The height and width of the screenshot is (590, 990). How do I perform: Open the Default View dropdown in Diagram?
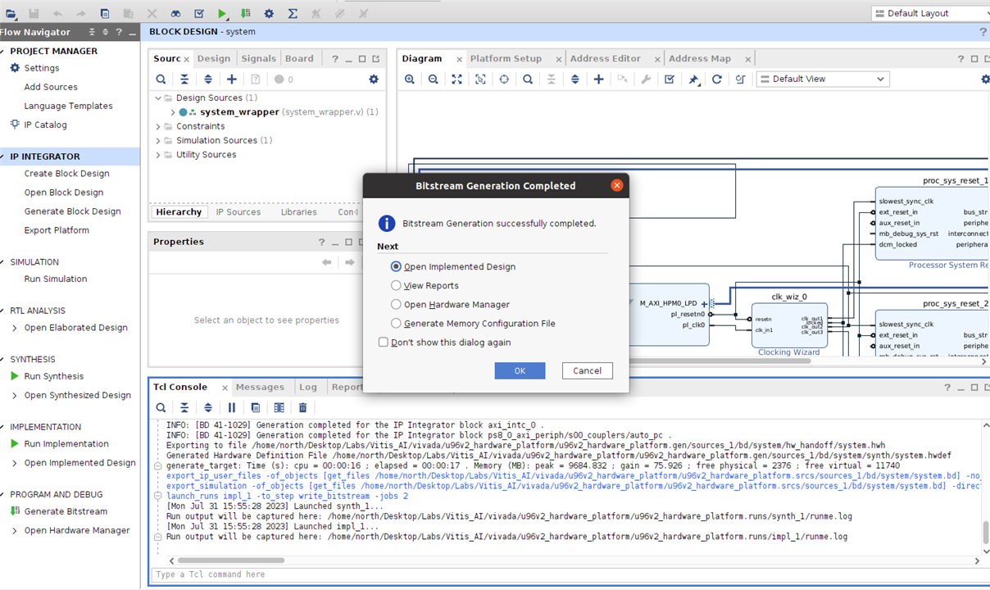tap(822, 79)
